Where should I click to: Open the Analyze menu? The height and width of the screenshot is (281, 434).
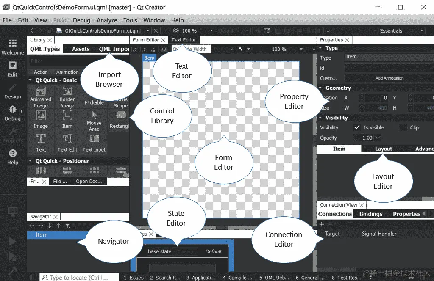coord(107,20)
